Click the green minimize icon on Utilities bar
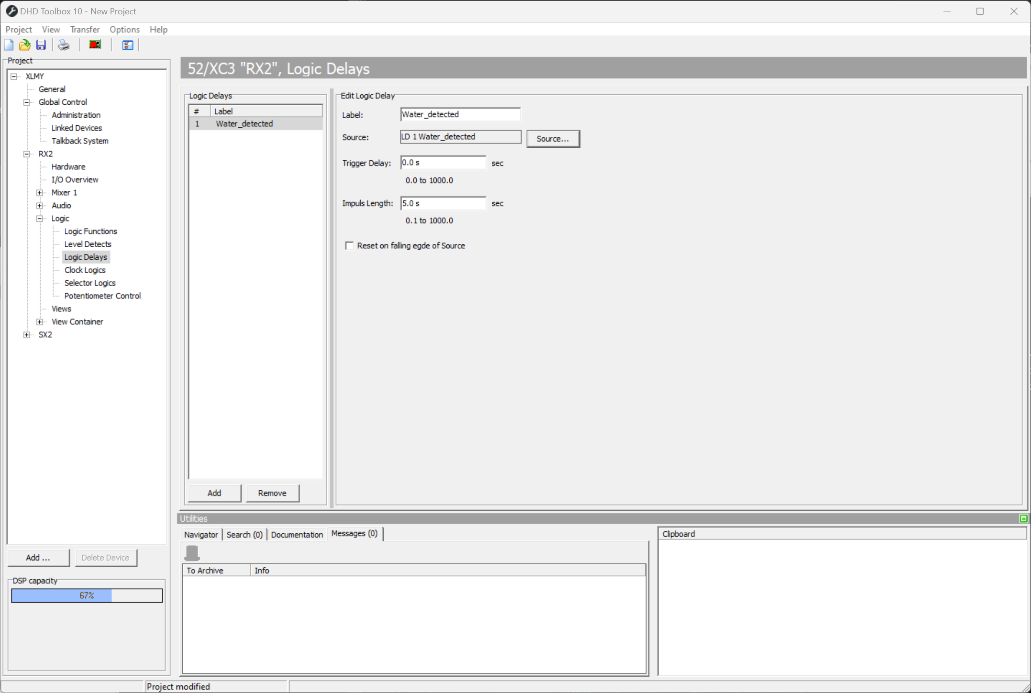This screenshot has width=1031, height=693. point(1024,518)
